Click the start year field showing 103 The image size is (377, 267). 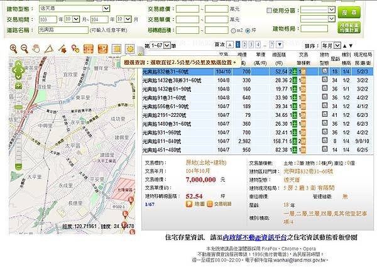tap(48, 19)
